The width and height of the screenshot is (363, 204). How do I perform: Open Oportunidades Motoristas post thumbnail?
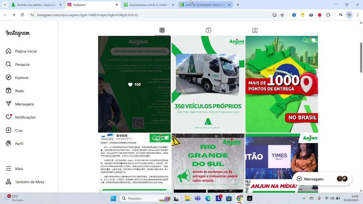[x=134, y=84]
